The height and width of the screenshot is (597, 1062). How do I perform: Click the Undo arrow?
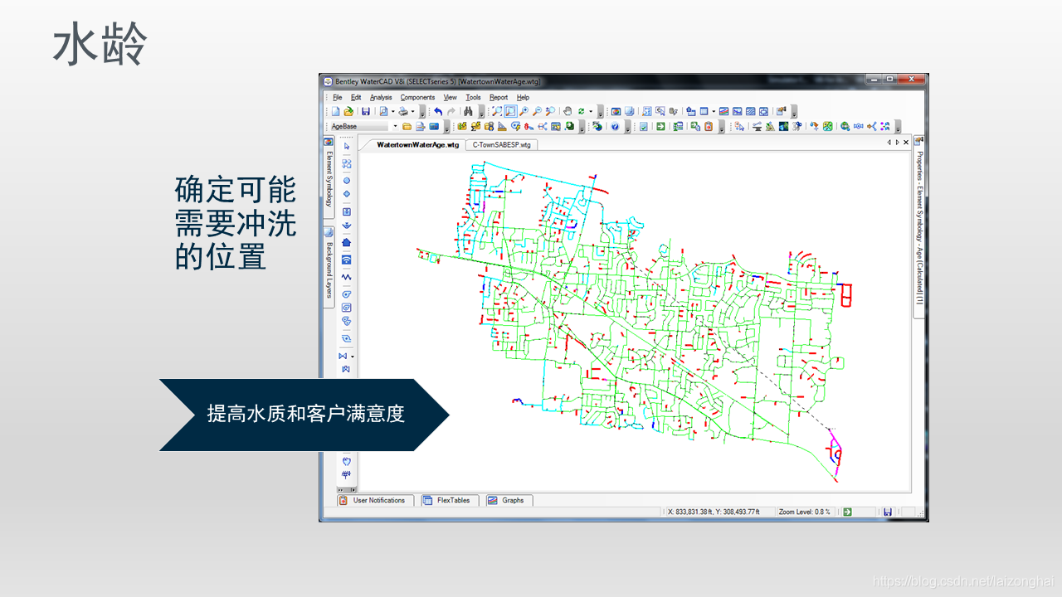[x=438, y=111]
